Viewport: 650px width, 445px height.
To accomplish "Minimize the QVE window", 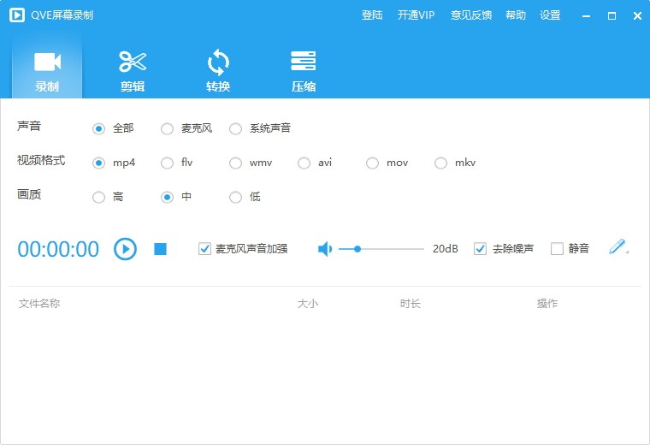I will click(x=586, y=16).
